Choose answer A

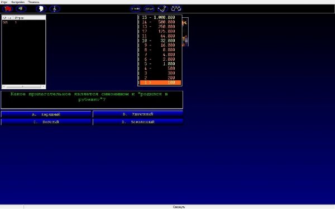[46, 114]
